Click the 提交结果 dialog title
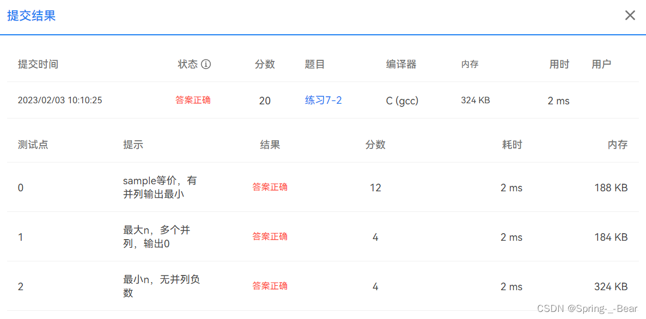This screenshot has width=646, height=319. [x=31, y=16]
